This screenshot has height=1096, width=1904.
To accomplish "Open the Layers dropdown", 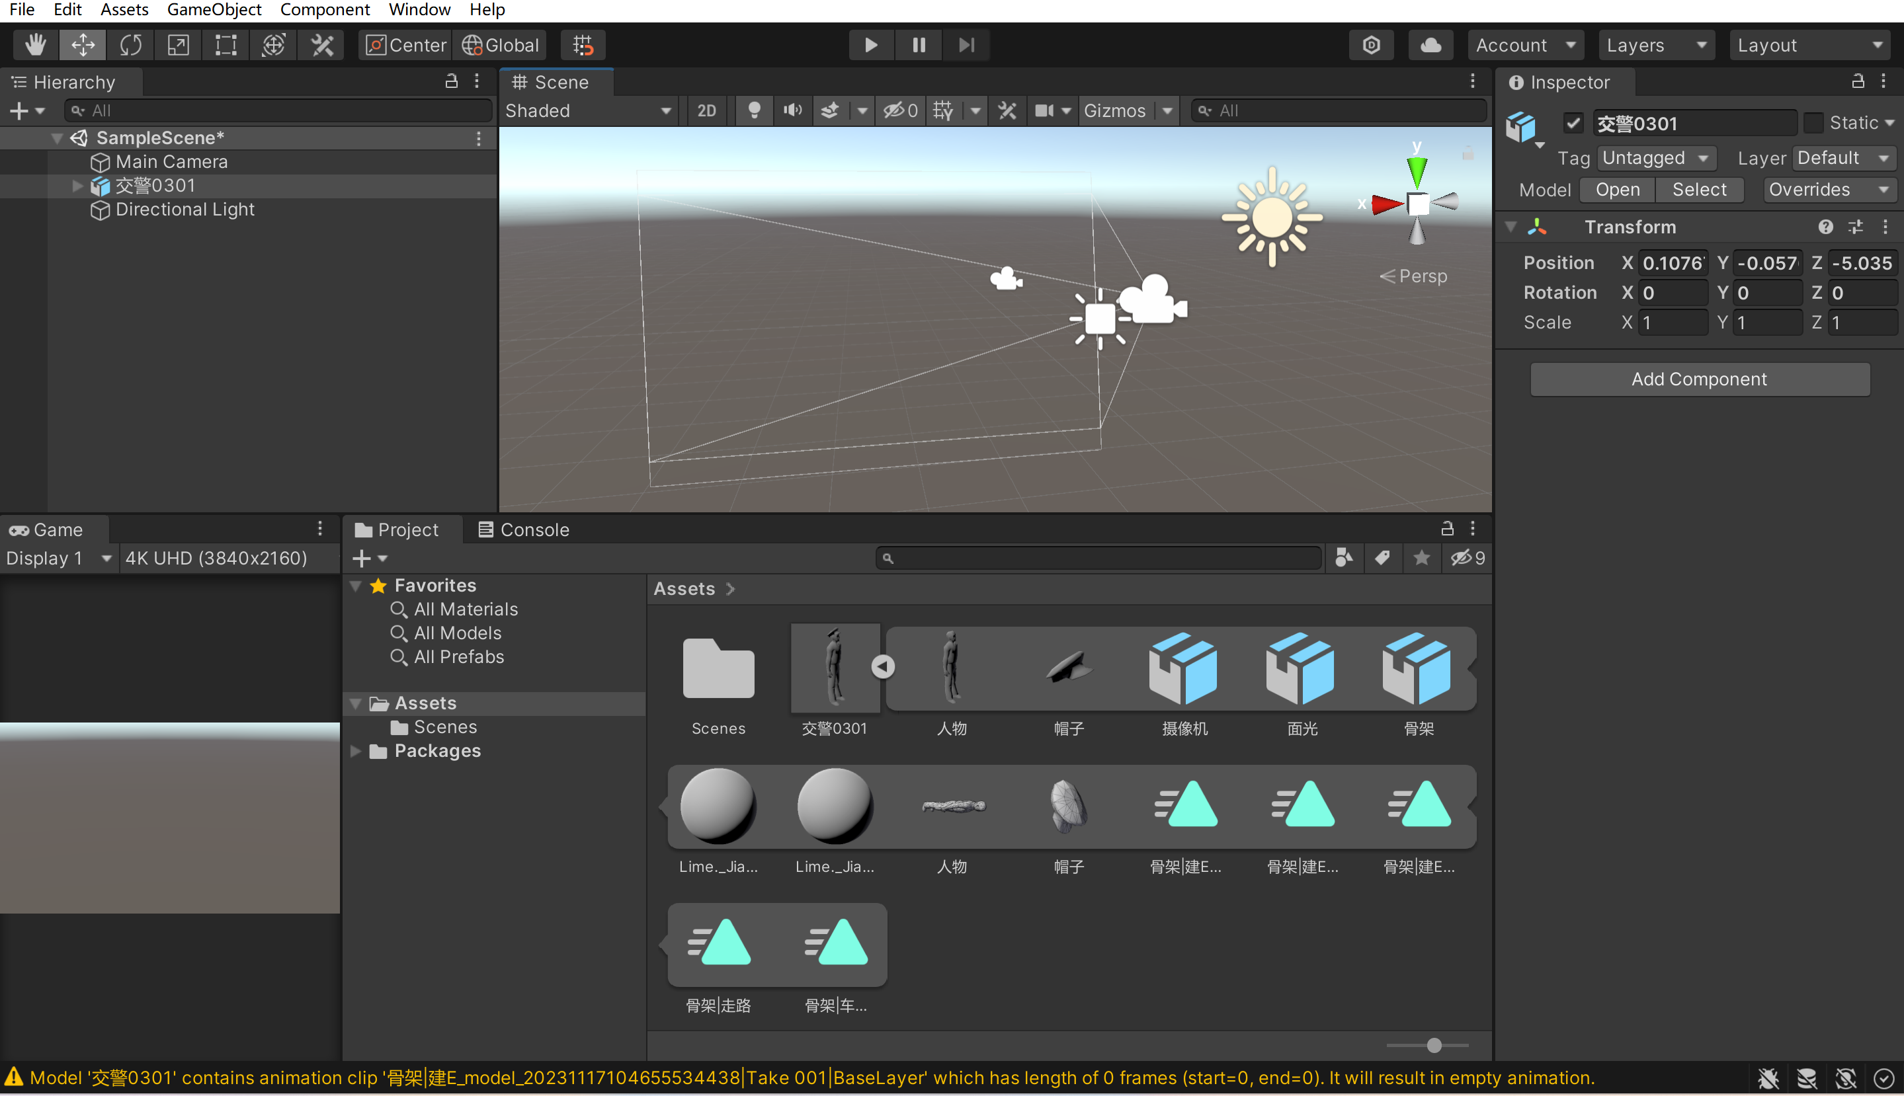I will [1655, 45].
